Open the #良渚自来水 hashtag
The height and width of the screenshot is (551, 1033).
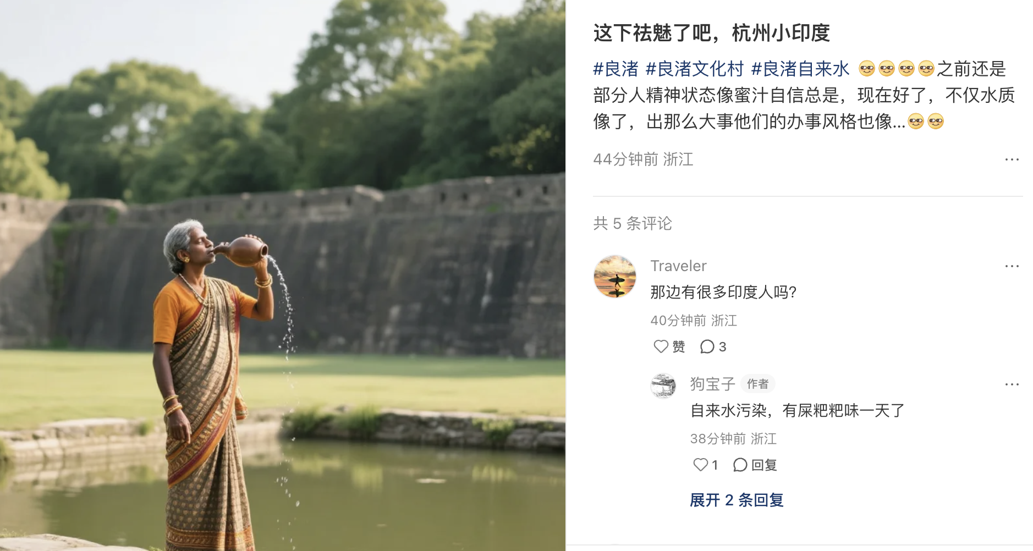pyautogui.click(x=800, y=69)
